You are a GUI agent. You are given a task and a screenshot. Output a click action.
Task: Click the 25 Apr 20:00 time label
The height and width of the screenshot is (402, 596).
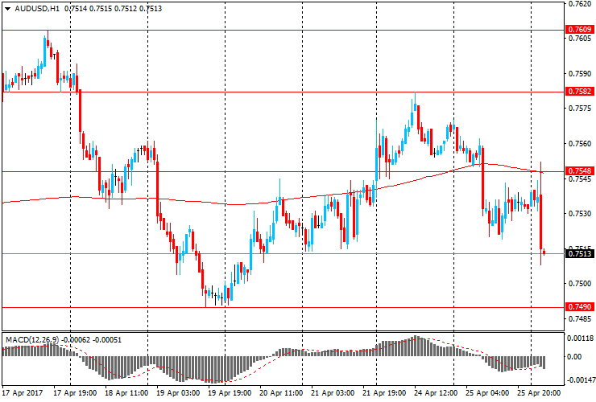tap(539, 393)
